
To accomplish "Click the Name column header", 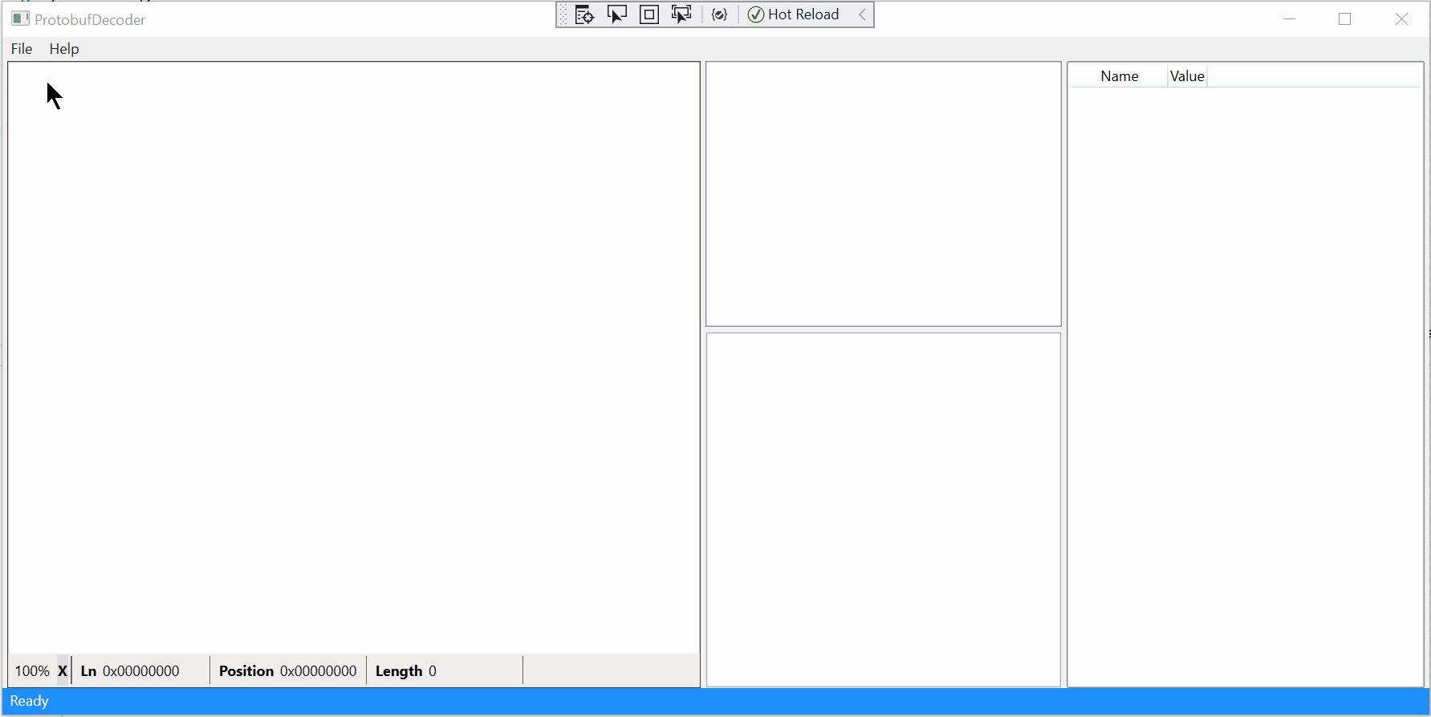I will 1119,76.
